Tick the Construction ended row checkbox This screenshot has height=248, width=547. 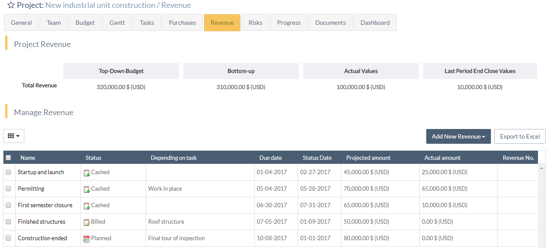tap(8, 238)
